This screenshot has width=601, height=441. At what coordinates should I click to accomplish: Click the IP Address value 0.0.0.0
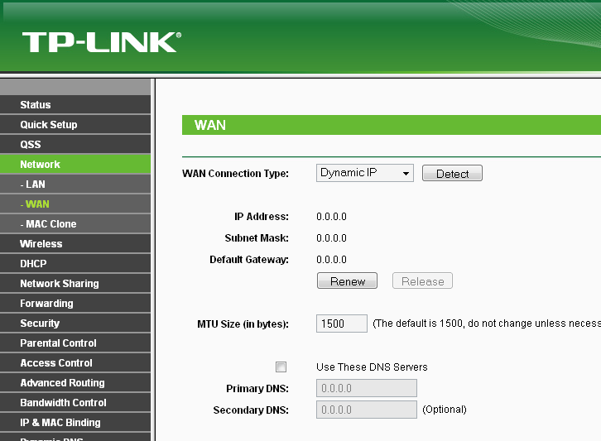332,217
